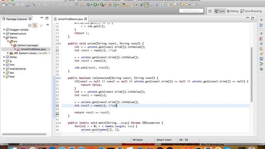The image size is (265, 149).
Task: Toggle the Mark Occurrences highlighter icon
Action: coord(147,5)
